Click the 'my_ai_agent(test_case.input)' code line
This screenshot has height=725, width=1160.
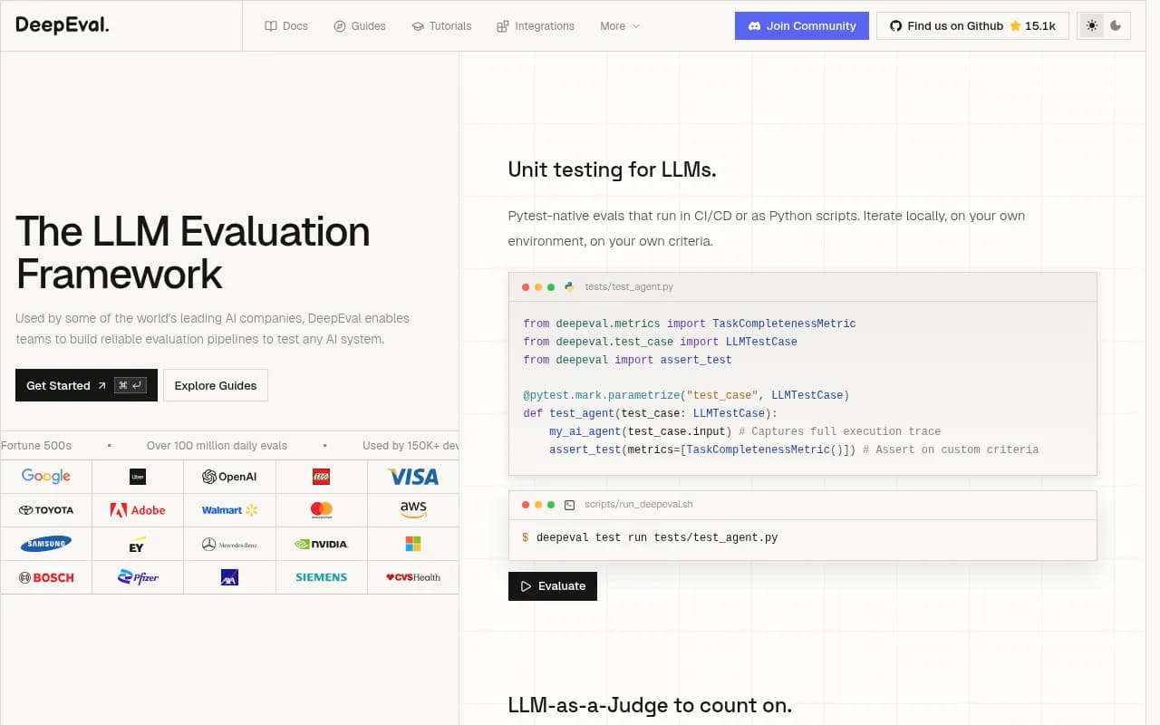[745, 431]
